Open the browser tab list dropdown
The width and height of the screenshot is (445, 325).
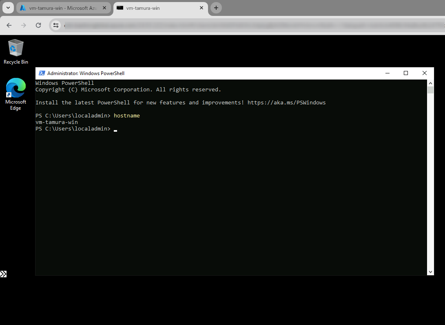point(8,8)
